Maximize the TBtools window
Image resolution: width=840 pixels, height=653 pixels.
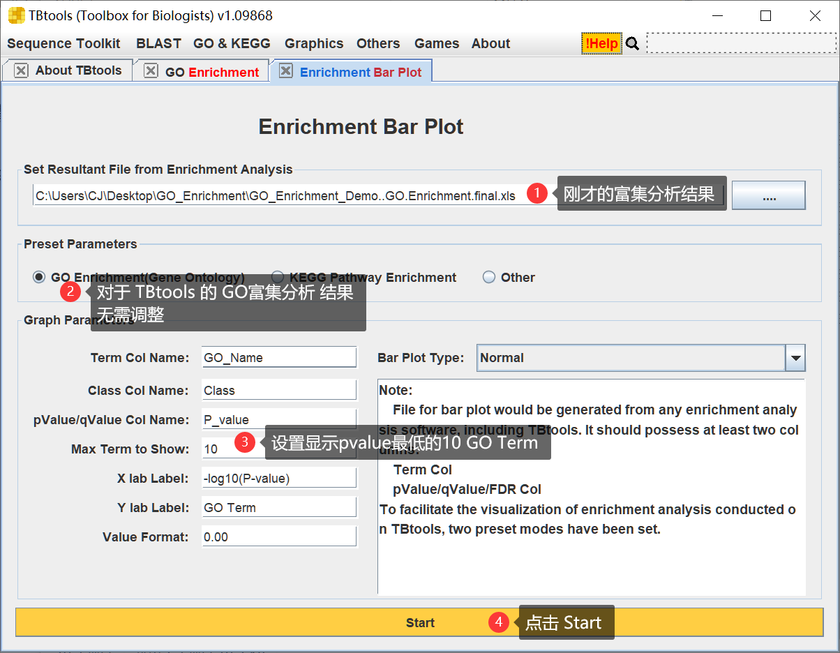tap(765, 15)
